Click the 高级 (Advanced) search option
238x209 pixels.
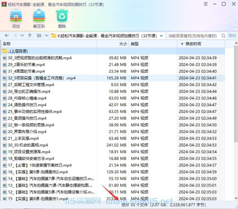(233, 36)
